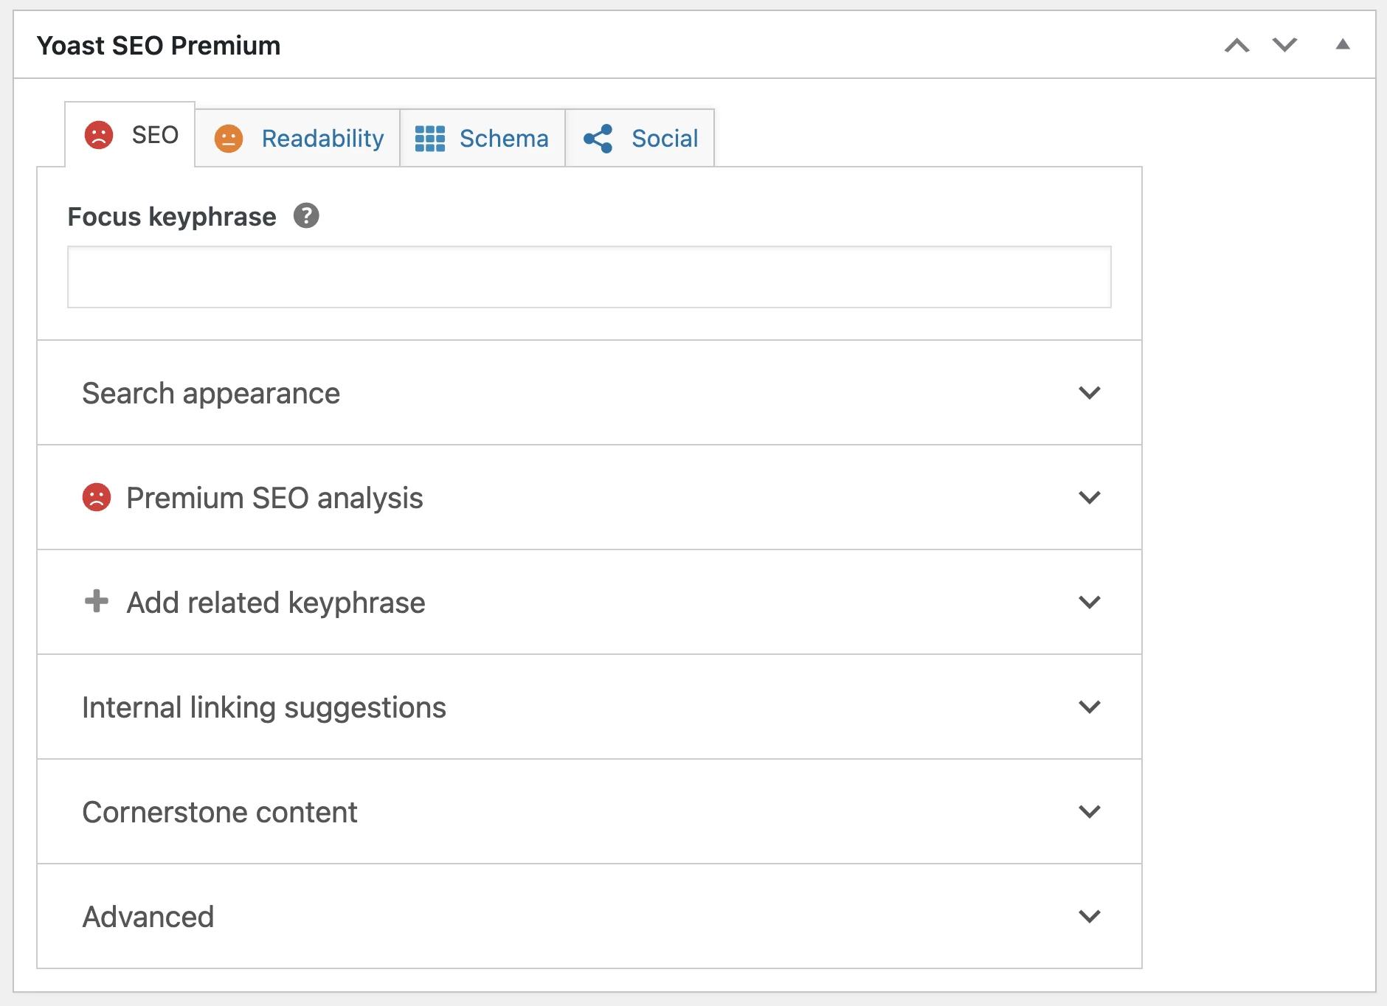Open Search appearance section title
This screenshot has height=1006, width=1387.
[x=211, y=394]
